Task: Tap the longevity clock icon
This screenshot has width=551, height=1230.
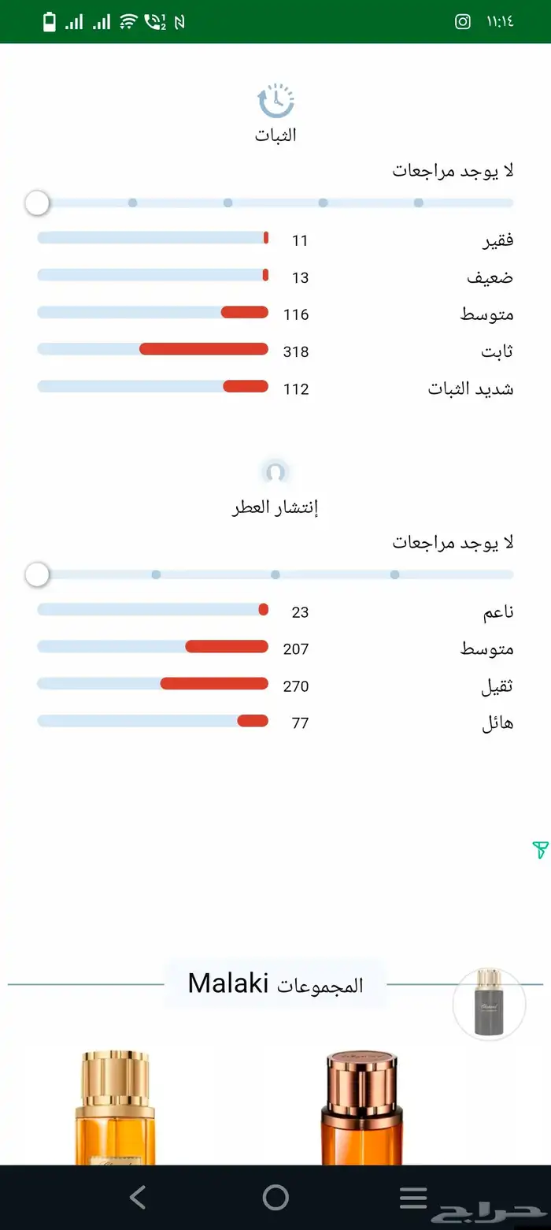Action: [275, 101]
